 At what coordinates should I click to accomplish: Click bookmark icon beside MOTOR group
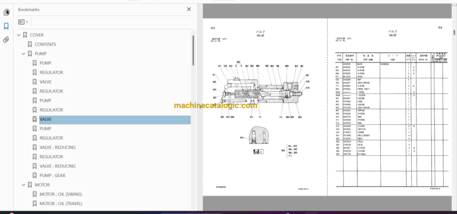pyautogui.click(x=30, y=185)
